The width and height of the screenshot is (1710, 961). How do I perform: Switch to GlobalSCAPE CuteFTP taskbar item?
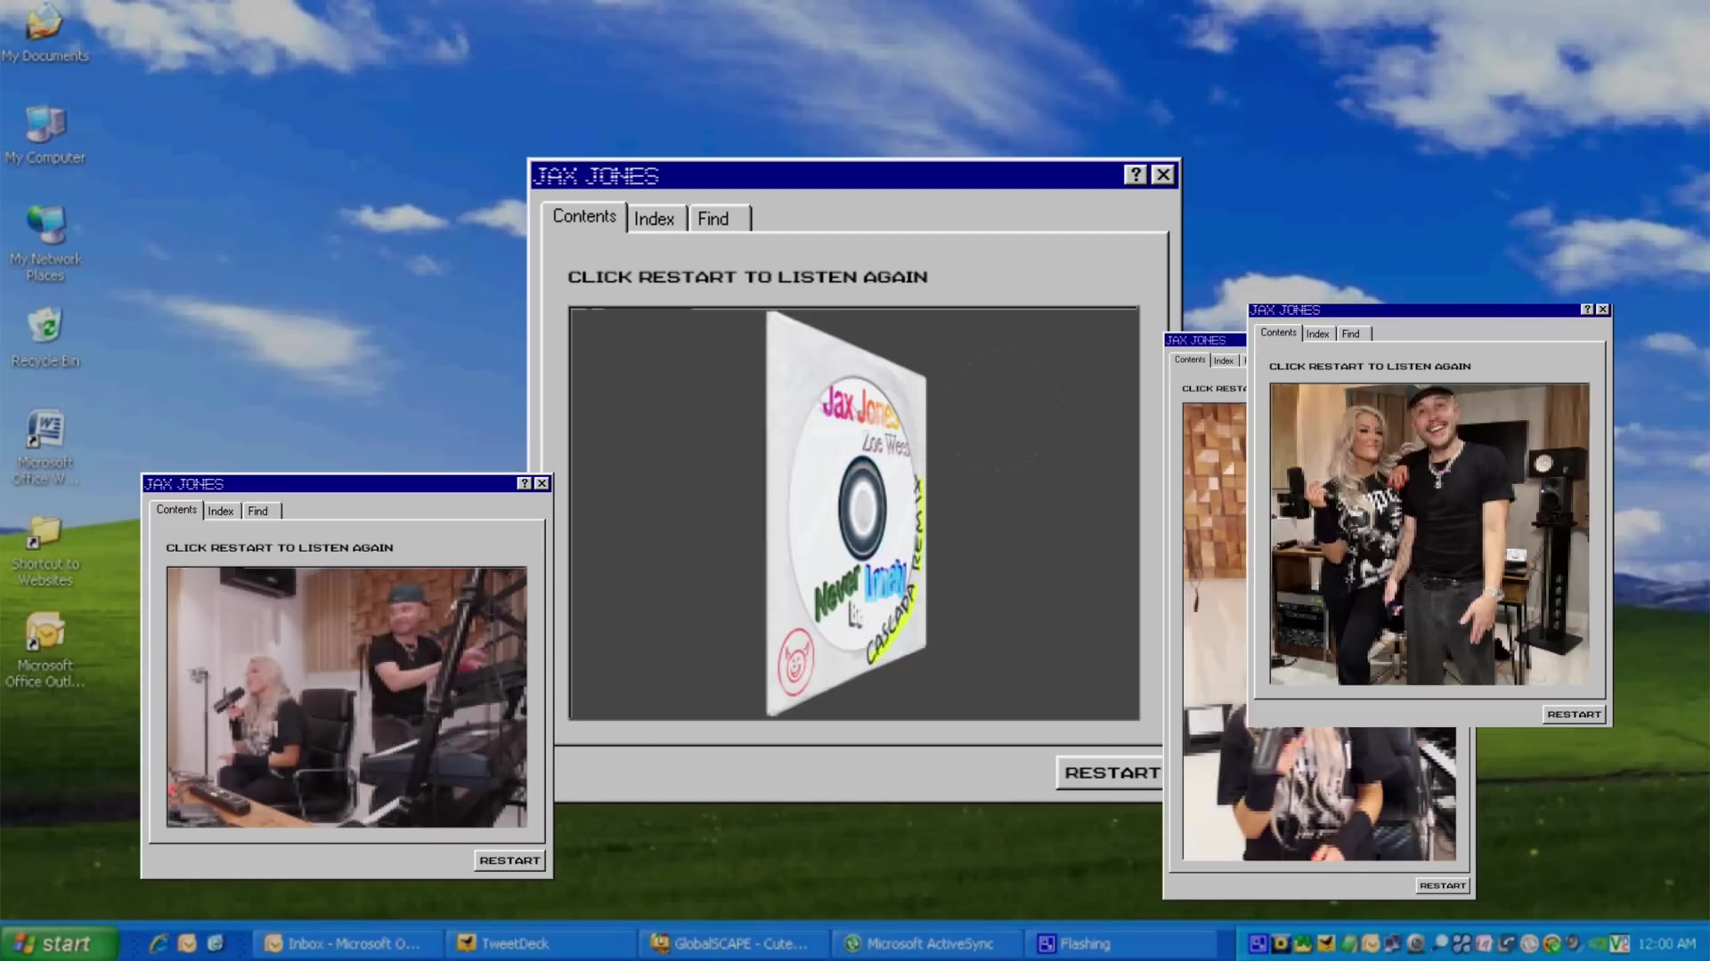pos(732,943)
